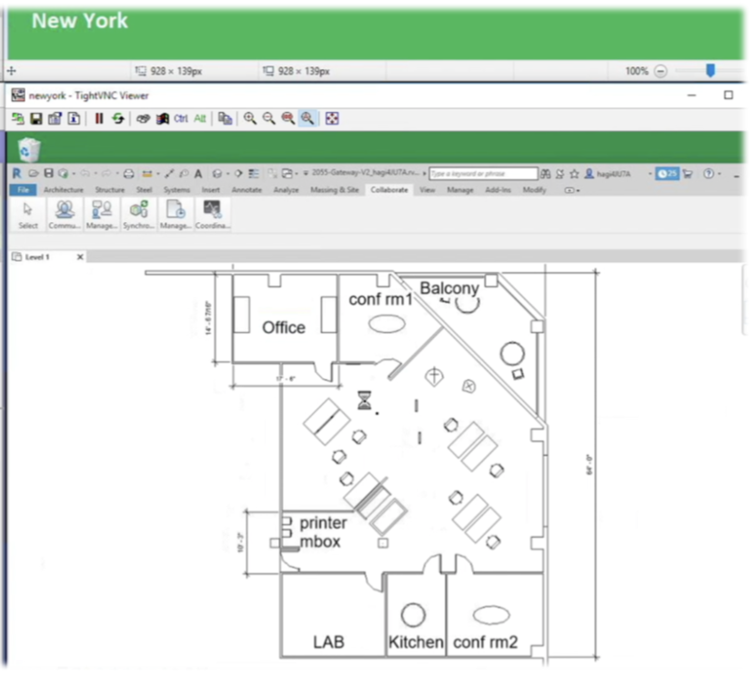The image size is (753, 675).
Task: Click the Office room label in floor plan
Action: coord(284,327)
